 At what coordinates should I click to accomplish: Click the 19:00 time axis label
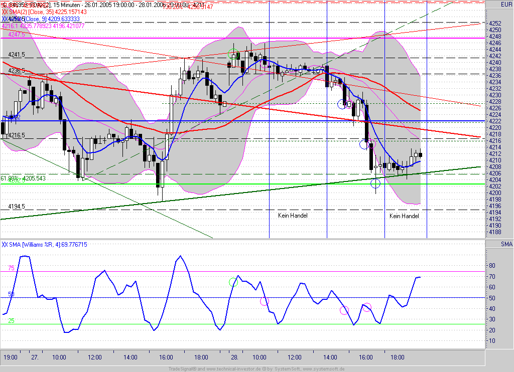tap(11, 357)
